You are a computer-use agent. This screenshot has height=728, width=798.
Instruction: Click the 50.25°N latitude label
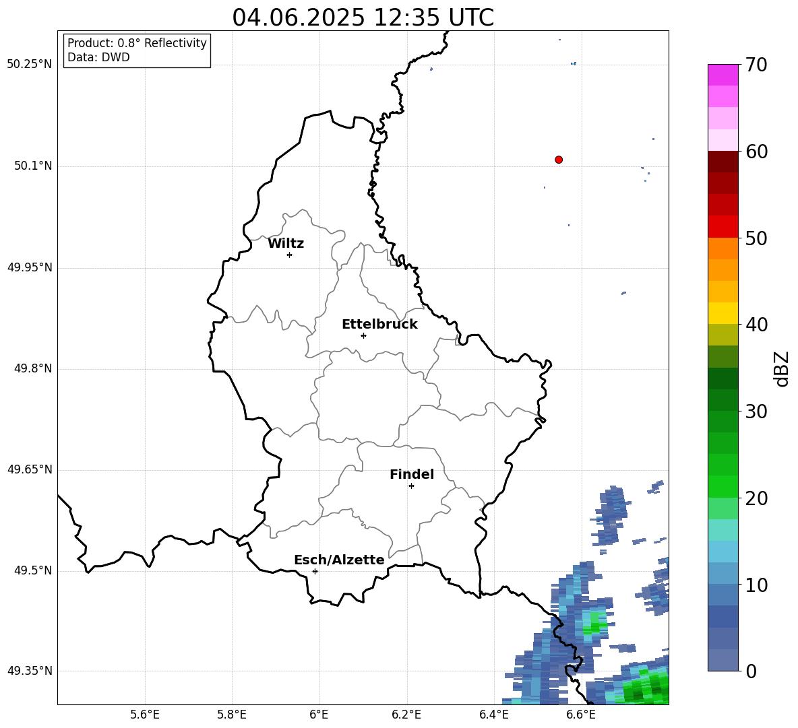coord(30,65)
